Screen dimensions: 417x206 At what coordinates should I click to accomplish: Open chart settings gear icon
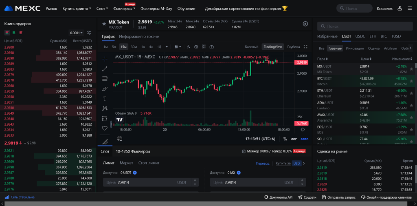tap(303, 130)
